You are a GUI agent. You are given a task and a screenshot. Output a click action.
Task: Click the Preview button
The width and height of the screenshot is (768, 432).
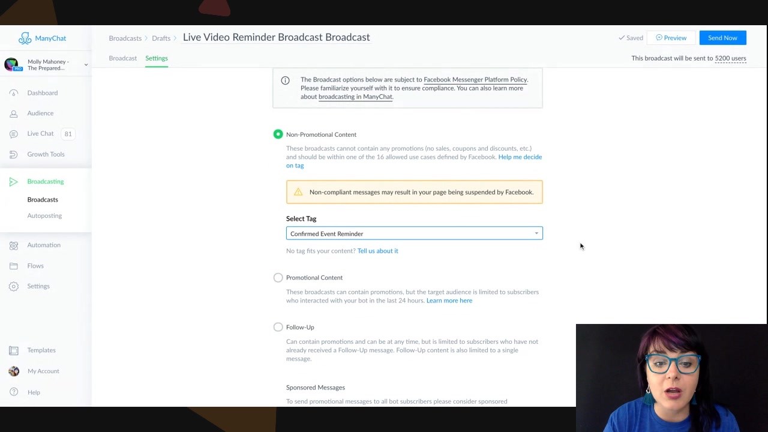point(671,38)
